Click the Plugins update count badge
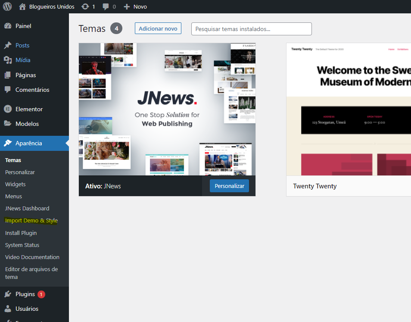This screenshot has height=322, width=411. (x=41, y=294)
